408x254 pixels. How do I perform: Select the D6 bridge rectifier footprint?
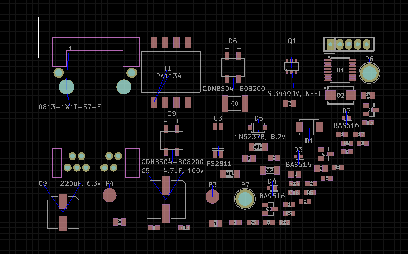click(233, 67)
